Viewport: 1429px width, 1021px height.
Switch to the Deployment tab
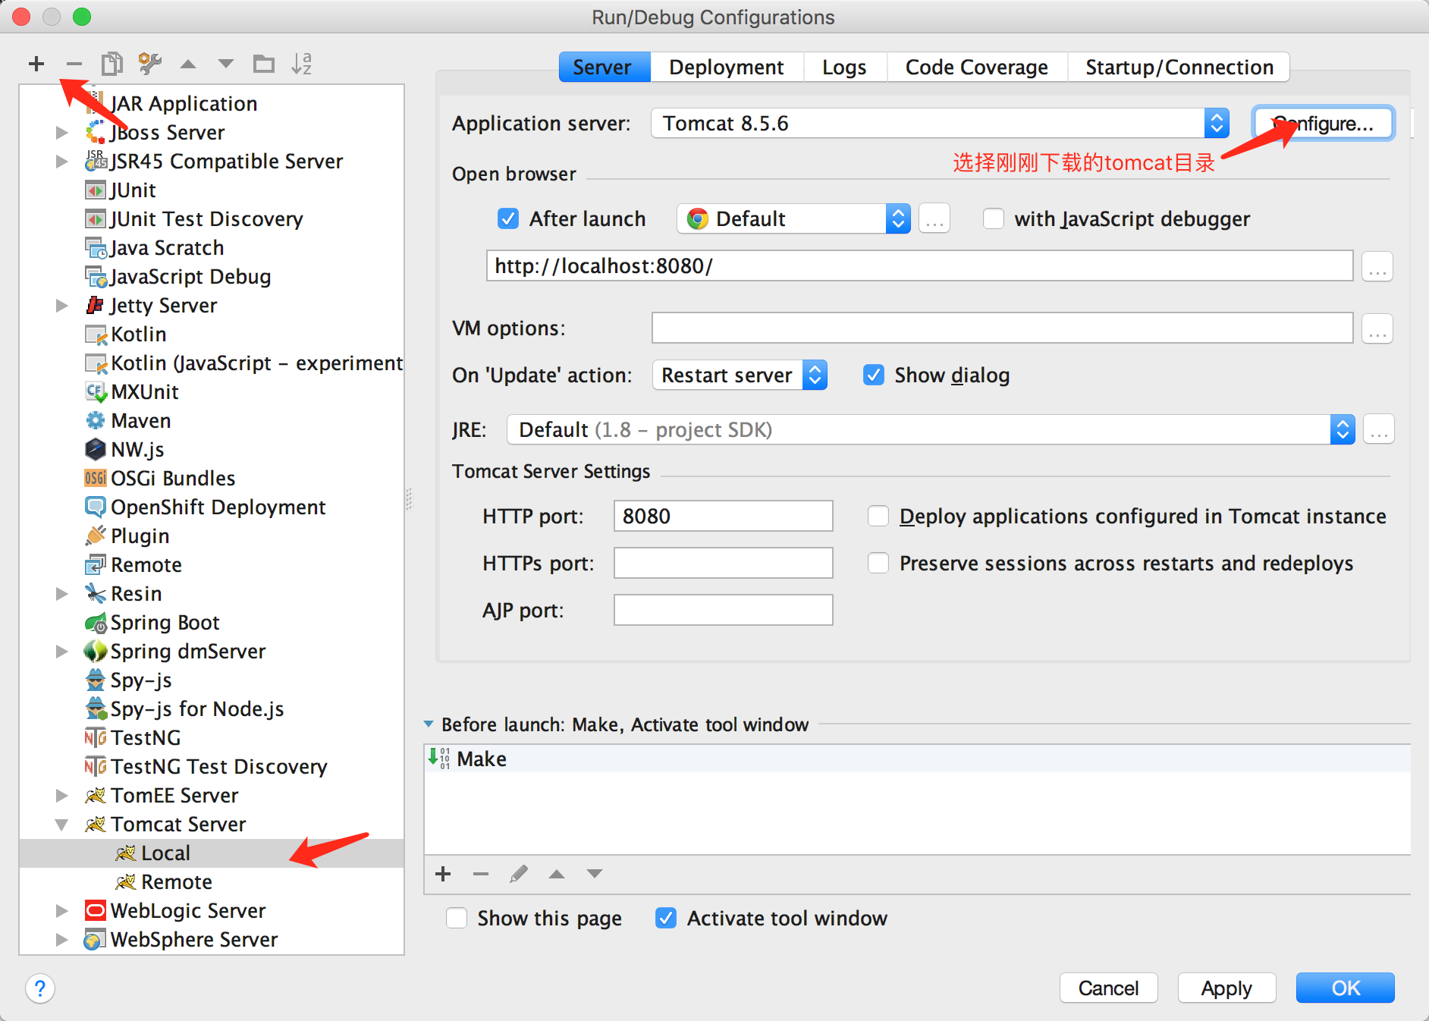point(727,68)
